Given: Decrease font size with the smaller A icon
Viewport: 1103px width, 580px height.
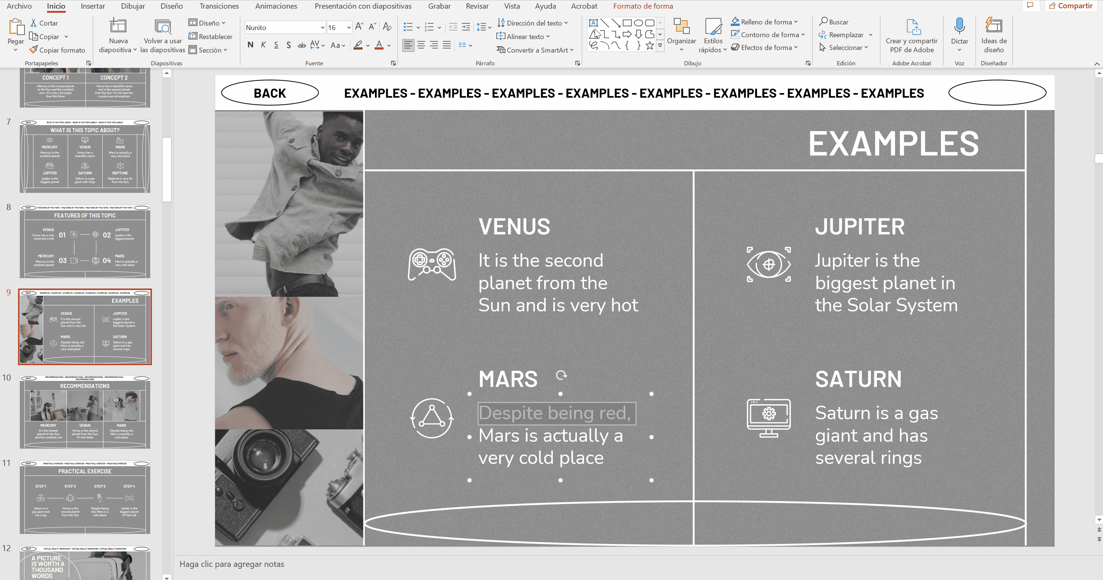Looking at the screenshot, I should (x=373, y=27).
